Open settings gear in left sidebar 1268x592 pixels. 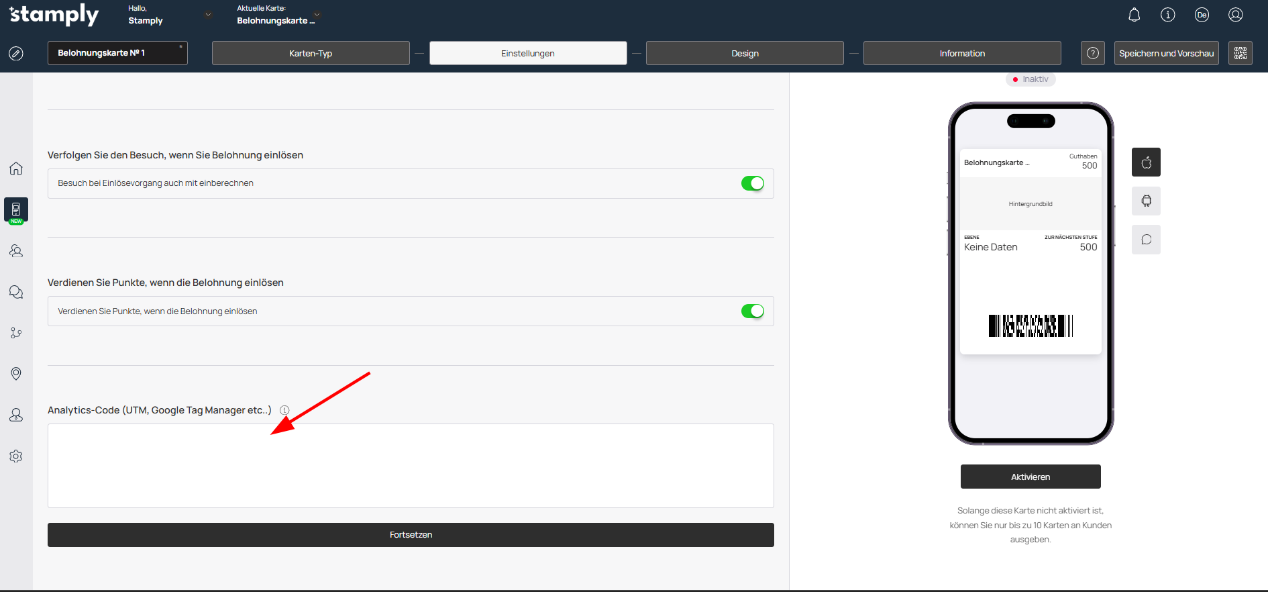(16, 456)
